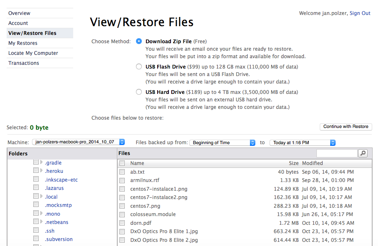This screenshot has height=246, width=378.
Task: Open the Today at 1:16 PM dropdown
Action: [x=302, y=143]
